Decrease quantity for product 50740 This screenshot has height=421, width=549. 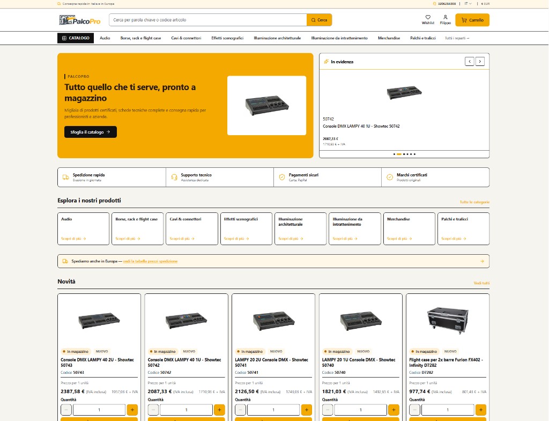[x=328, y=410]
